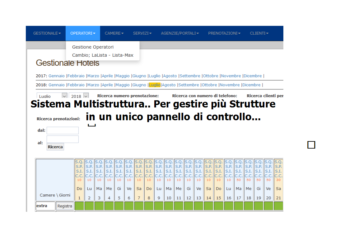Viewport: 349px width, 247px height.
Task: Go to Giugno 2017
Action: (x=139, y=76)
